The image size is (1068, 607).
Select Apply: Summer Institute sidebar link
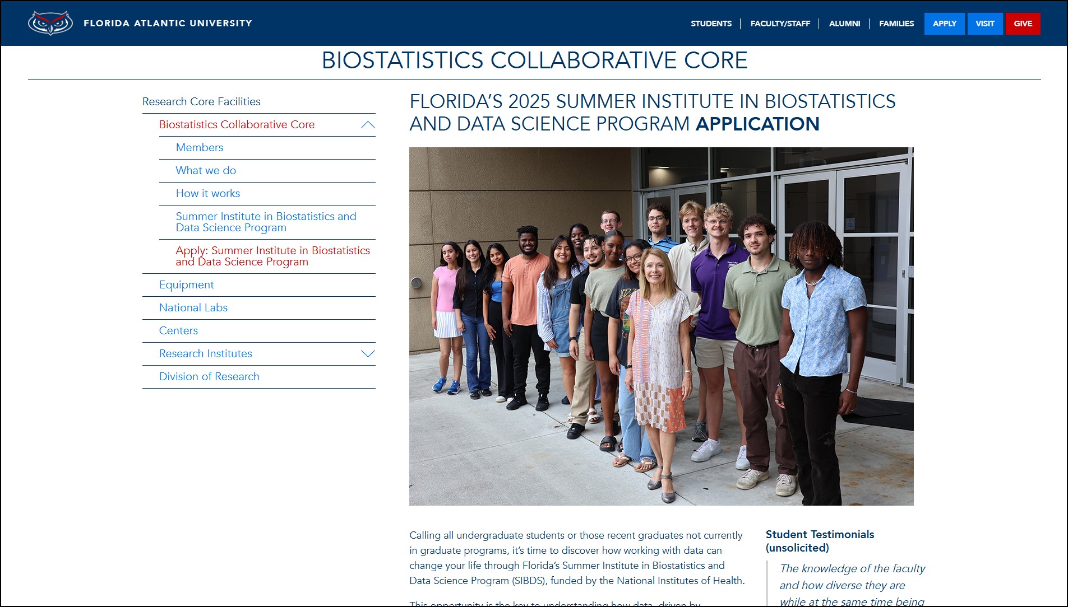[x=272, y=256]
